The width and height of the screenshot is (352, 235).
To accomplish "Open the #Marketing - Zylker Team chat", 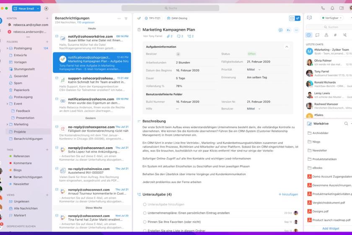I will (329, 52).
